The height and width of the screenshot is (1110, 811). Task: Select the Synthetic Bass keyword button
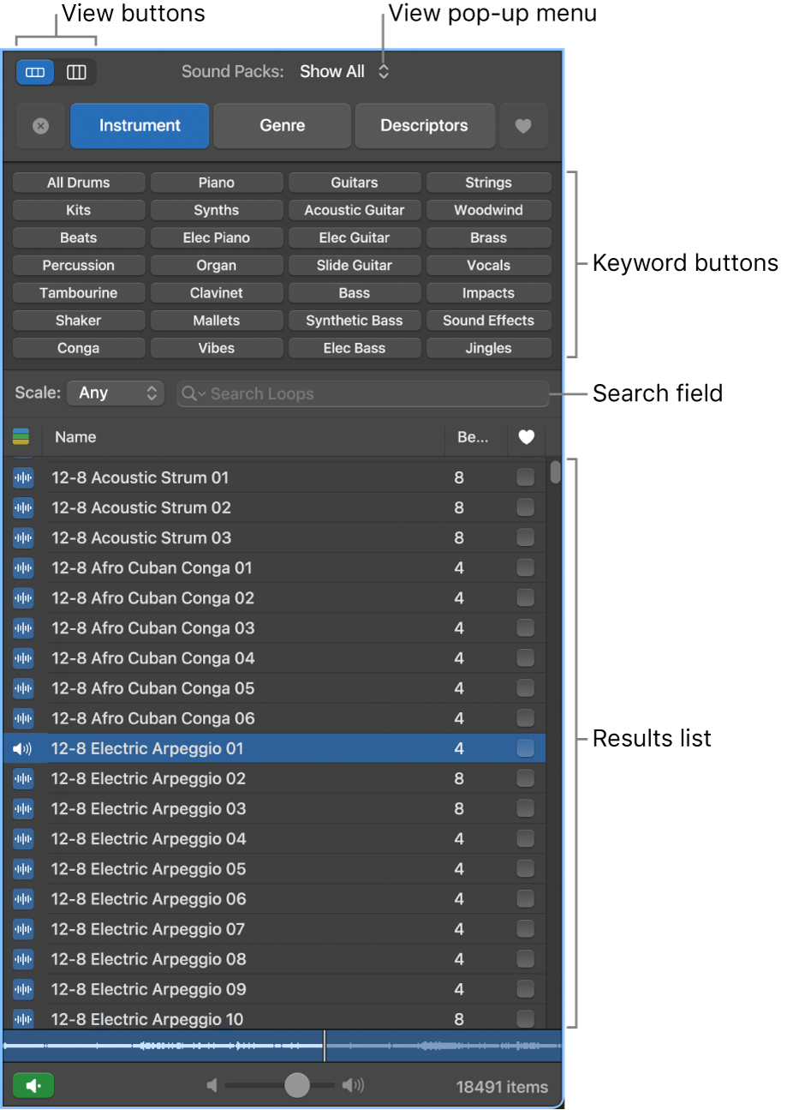point(354,320)
